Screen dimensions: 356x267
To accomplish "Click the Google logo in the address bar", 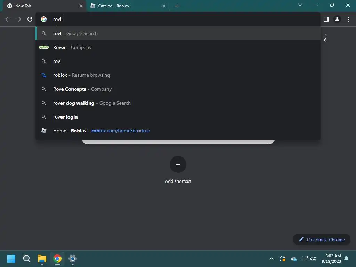I will (x=44, y=19).
